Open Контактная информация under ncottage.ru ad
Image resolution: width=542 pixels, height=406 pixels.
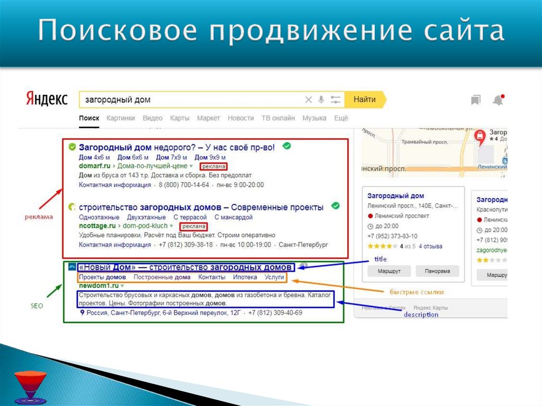tap(115, 245)
